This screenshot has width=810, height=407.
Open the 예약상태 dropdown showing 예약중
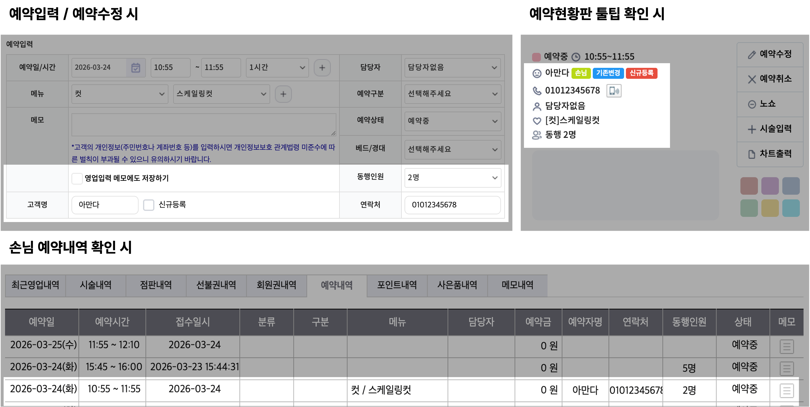tap(453, 121)
